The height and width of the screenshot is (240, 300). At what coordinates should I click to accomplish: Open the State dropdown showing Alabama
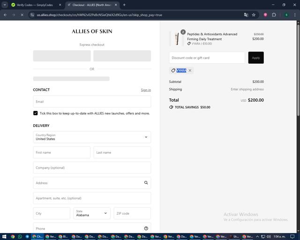(x=92, y=213)
